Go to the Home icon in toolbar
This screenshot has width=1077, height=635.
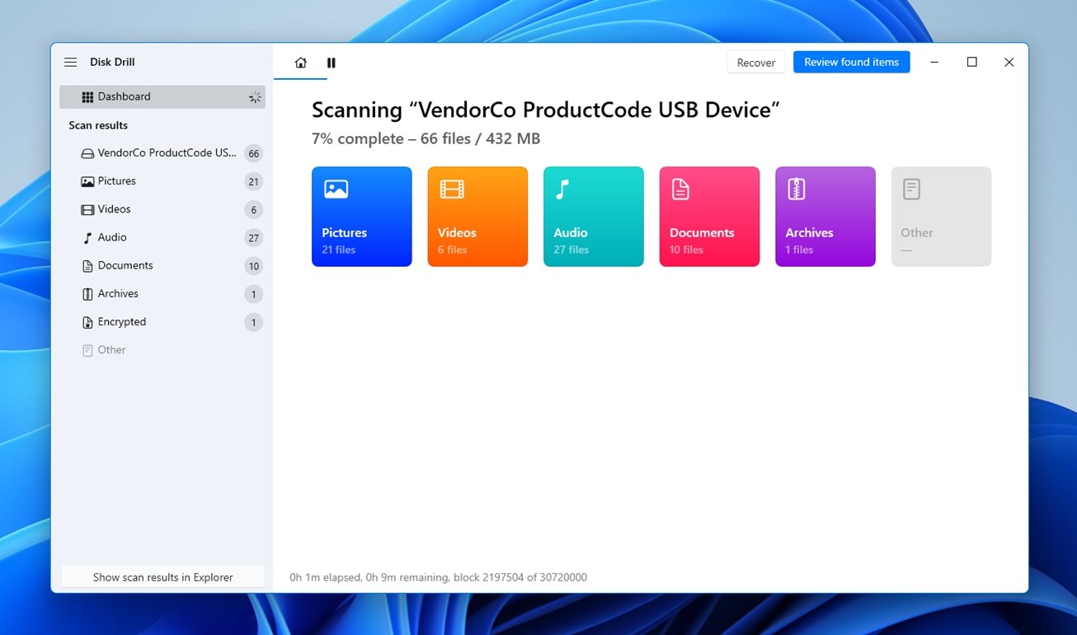[x=301, y=63]
